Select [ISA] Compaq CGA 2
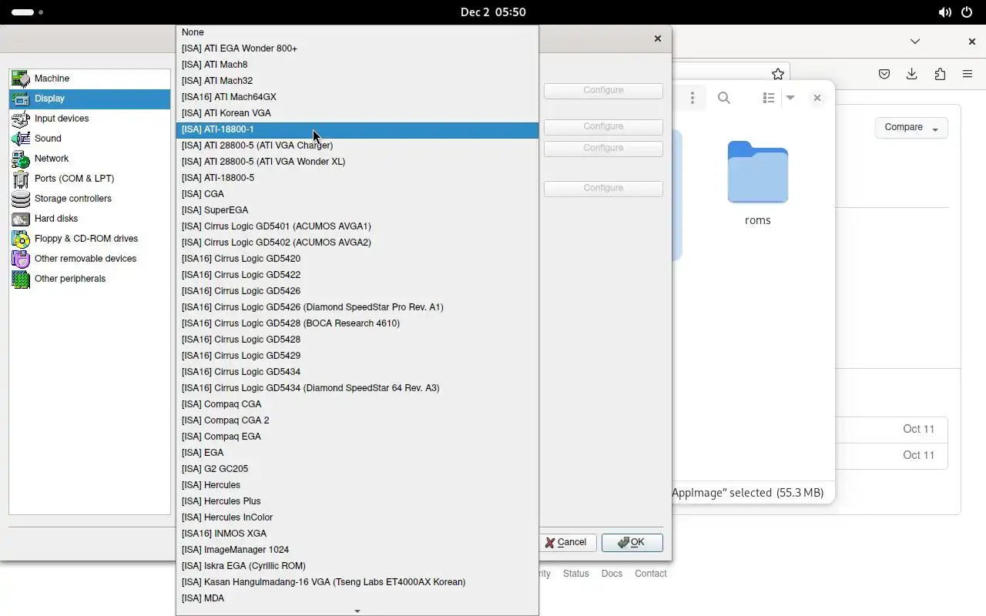Screen dimensions: 986x616 [x=357, y=420]
